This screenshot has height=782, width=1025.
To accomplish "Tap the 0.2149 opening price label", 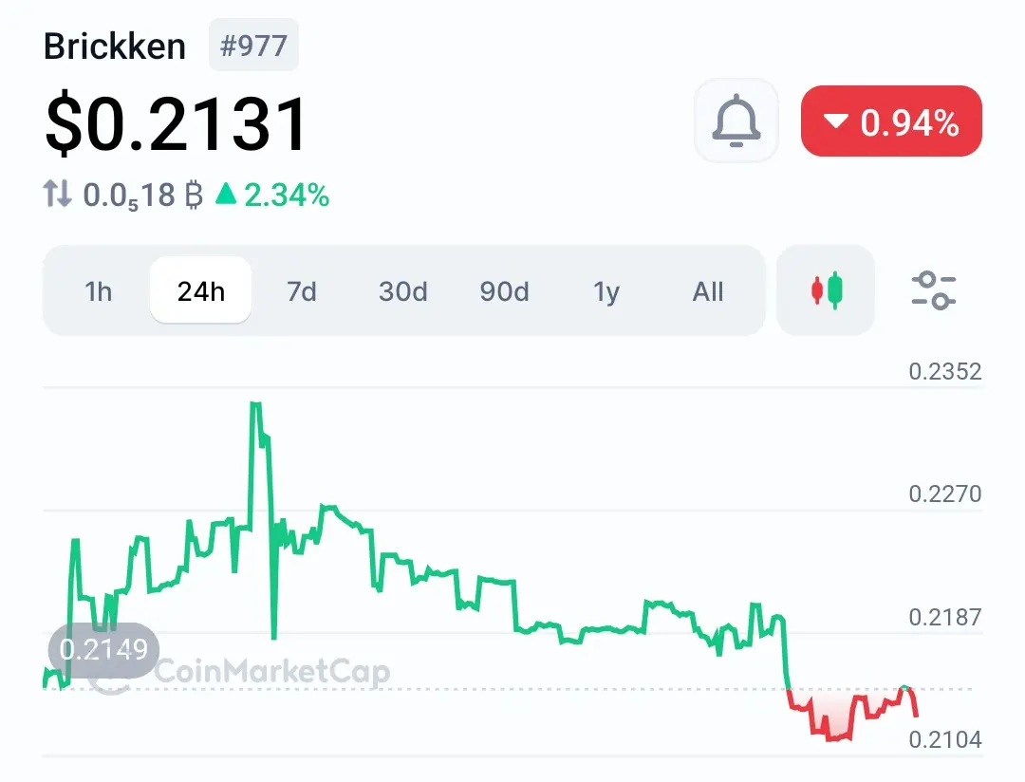I will click(x=103, y=649).
